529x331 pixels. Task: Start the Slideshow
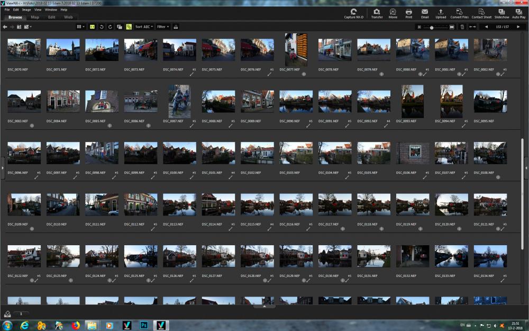pyautogui.click(x=501, y=14)
